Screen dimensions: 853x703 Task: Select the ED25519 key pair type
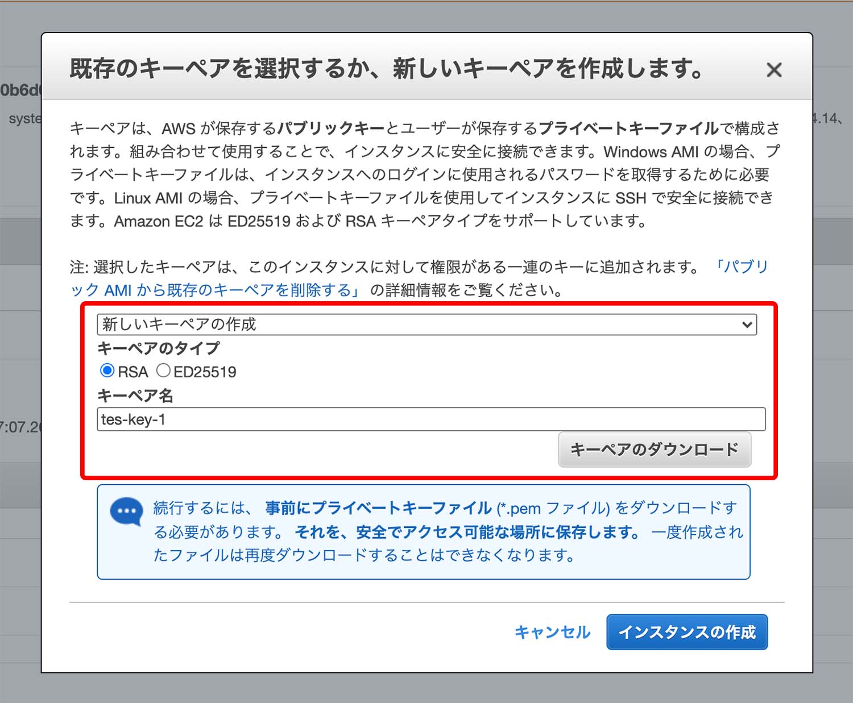point(163,371)
